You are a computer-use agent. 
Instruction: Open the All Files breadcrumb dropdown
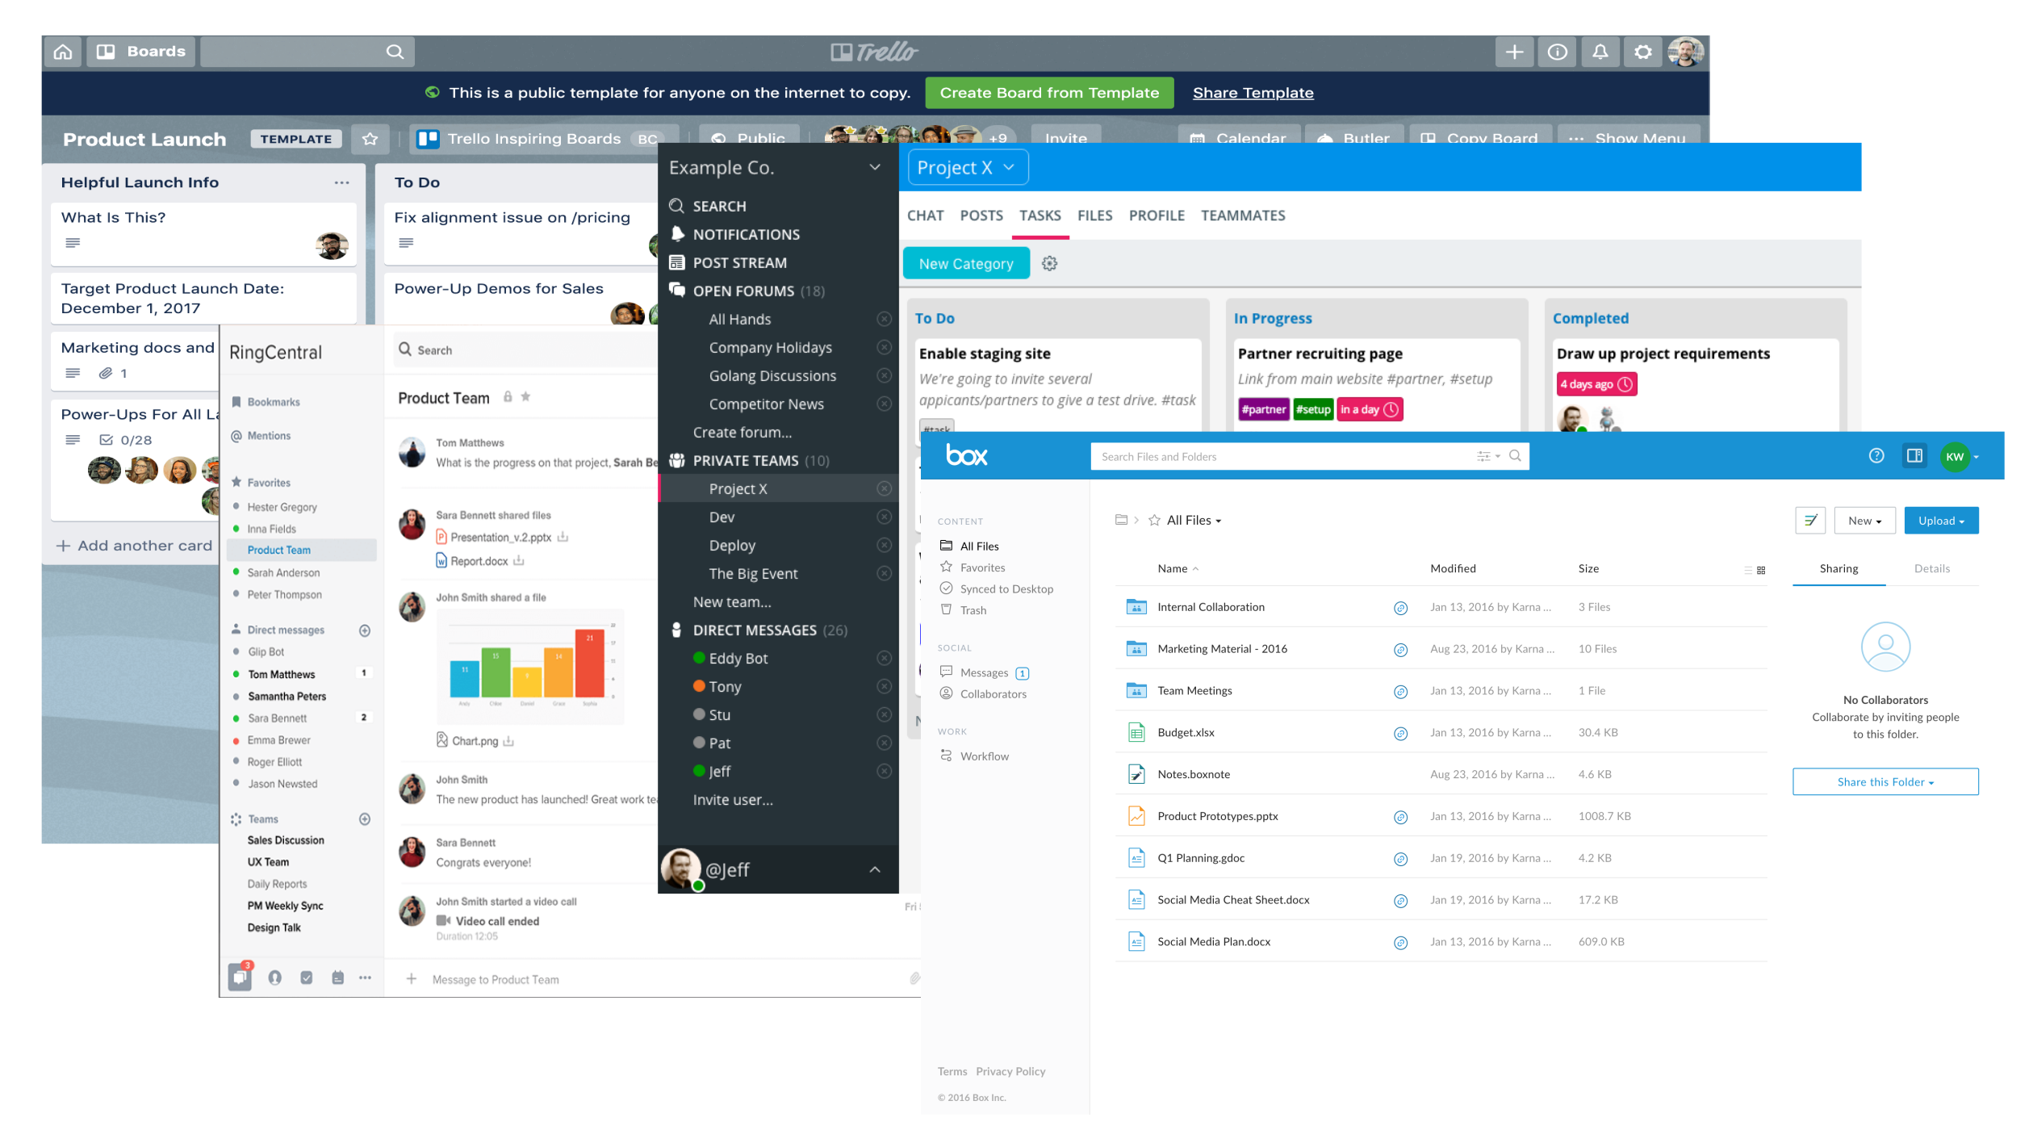[1194, 521]
